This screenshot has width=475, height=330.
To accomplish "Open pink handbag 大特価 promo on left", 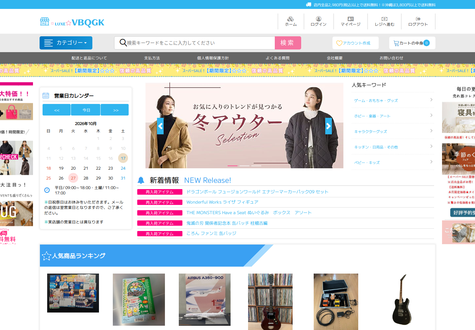I will (16, 112).
